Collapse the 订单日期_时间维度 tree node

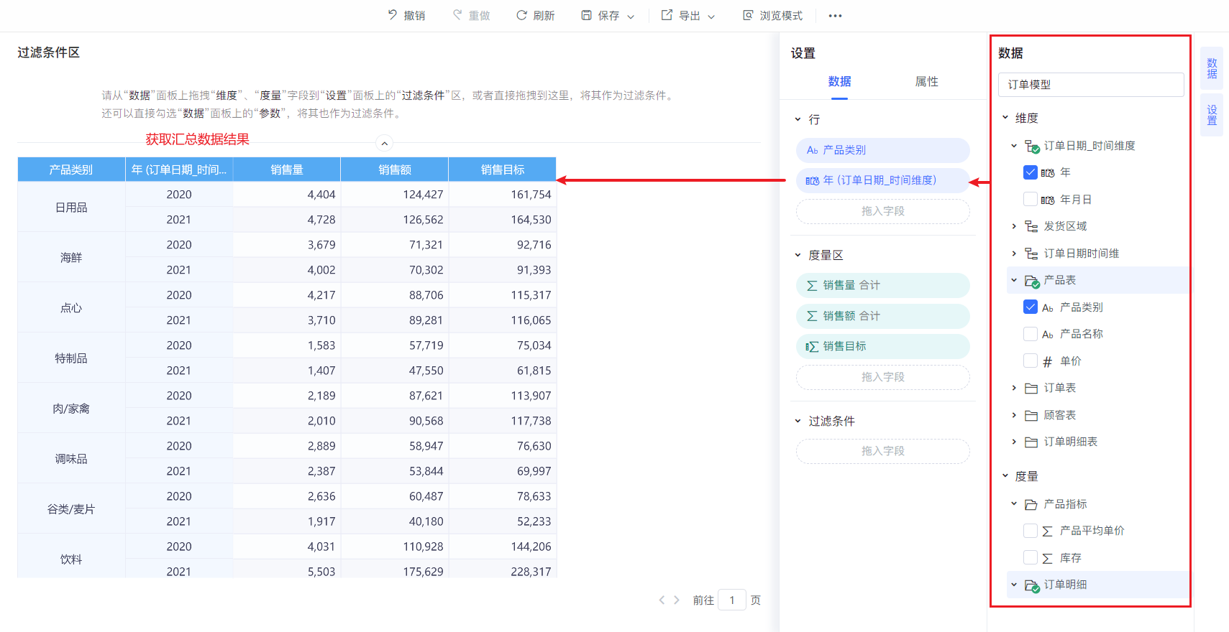tap(1014, 146)
